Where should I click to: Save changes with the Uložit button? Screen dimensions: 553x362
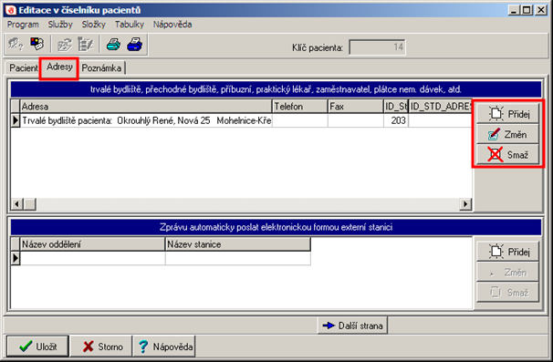coord(37,346)
